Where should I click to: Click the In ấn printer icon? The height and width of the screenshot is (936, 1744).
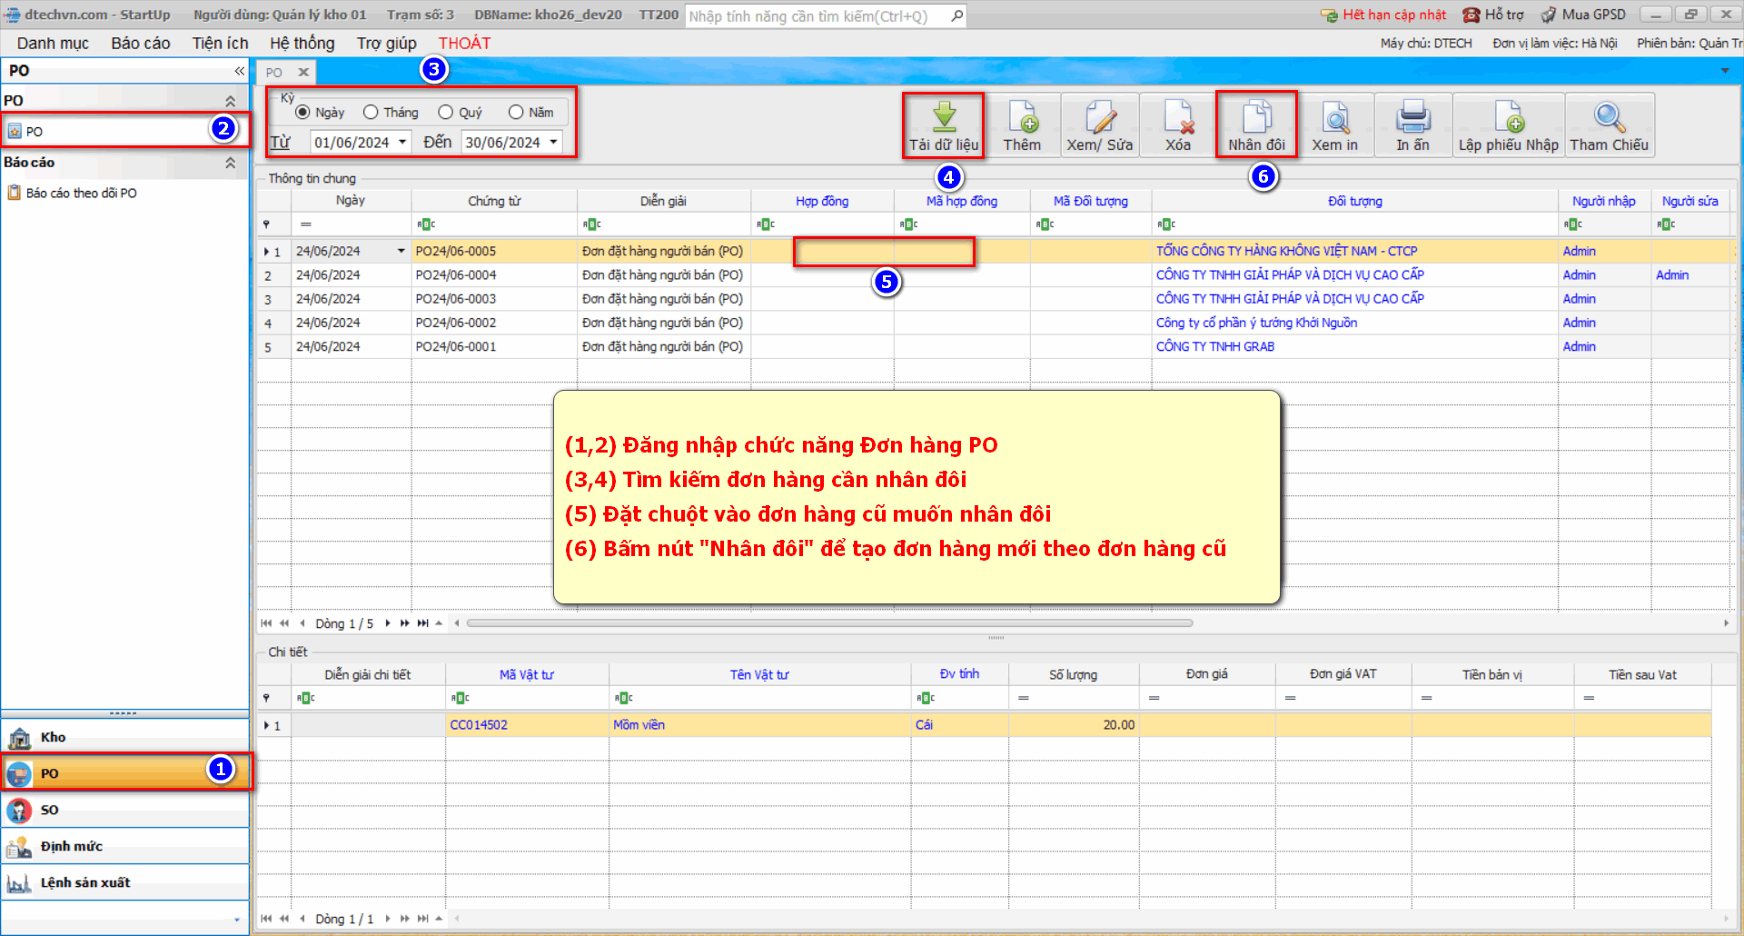[1412, 118]
